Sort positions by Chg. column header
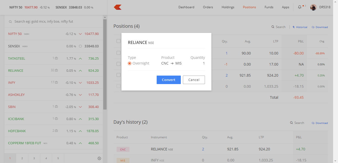This screenshot has height=163, width=338. pos(322,41)
